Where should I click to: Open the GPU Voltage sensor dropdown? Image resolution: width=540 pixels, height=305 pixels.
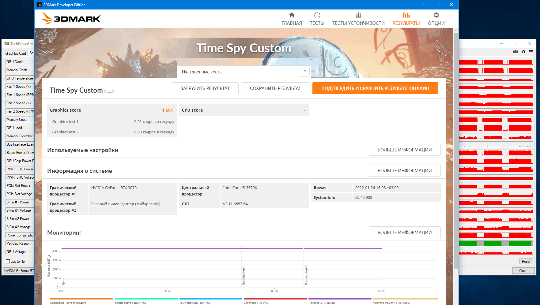pos(20,252)
